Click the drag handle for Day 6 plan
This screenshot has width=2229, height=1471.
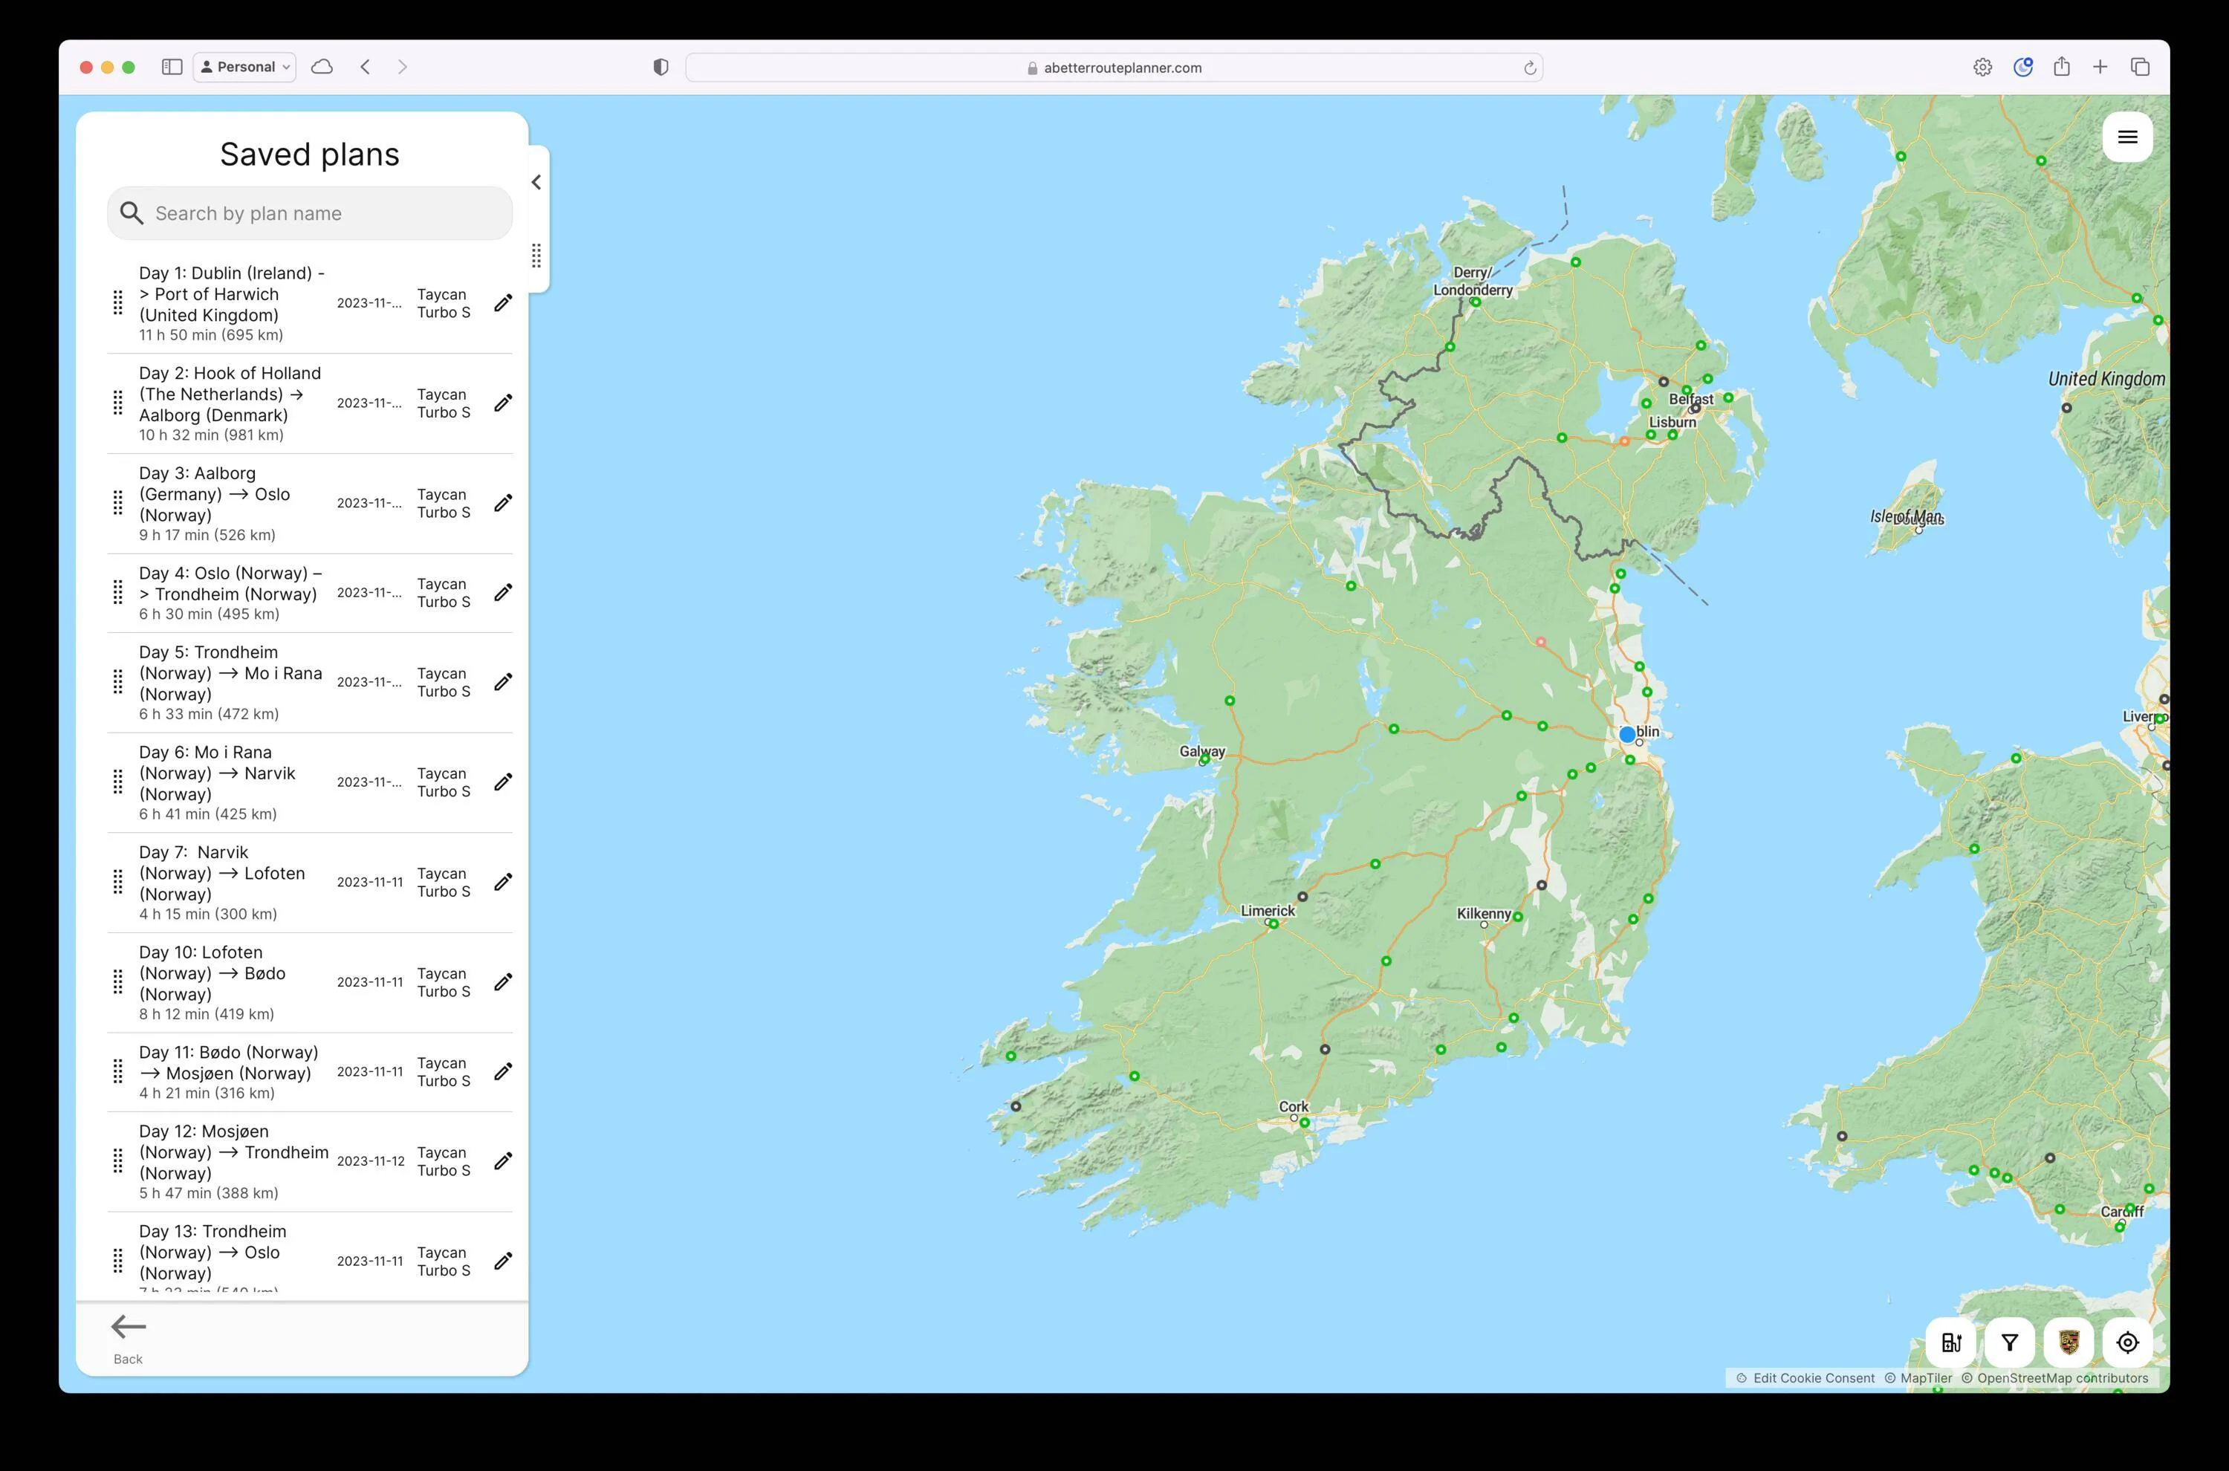pyautogui.click(x=118, y=782)
